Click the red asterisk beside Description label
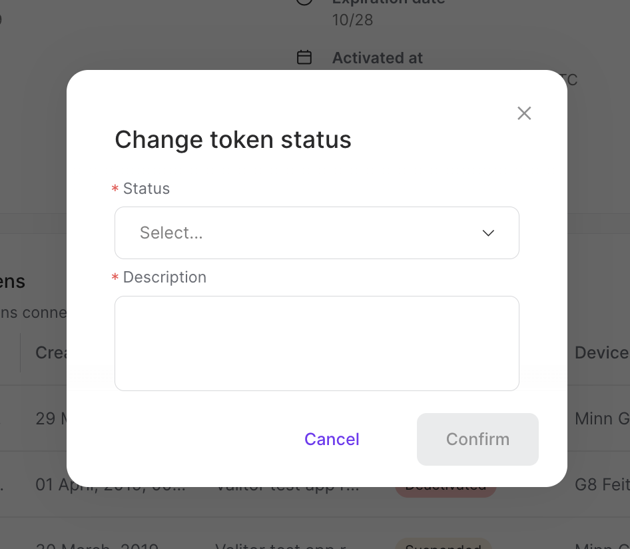The width and height of the screenshot is (630, 549). (115, 278)
